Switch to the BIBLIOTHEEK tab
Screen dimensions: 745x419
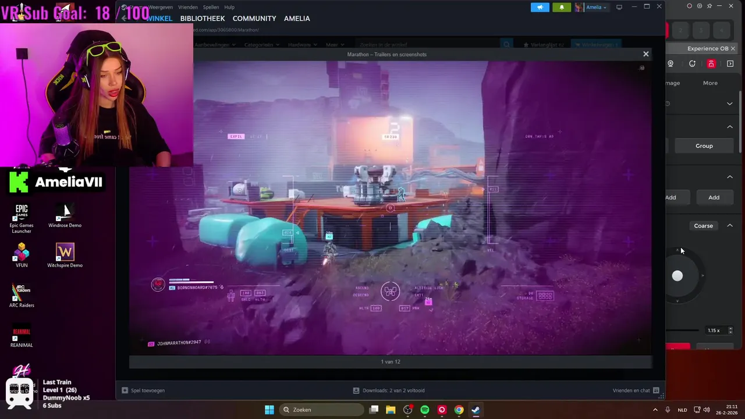pyautogui.click(x=203, y=19)
